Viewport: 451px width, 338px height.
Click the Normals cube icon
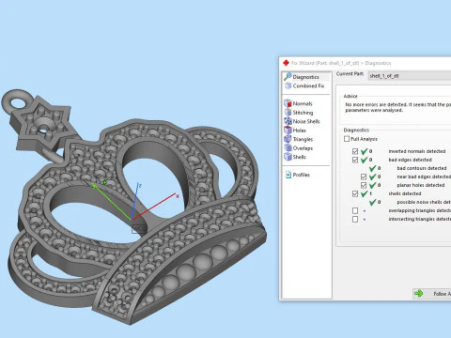pos(288,103)
